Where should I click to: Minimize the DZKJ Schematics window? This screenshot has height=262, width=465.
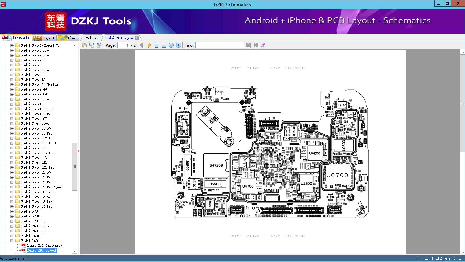438,4
